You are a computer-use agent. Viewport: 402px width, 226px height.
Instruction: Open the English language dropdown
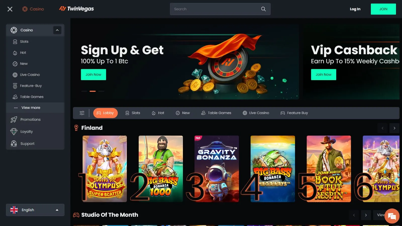point(35,210)
